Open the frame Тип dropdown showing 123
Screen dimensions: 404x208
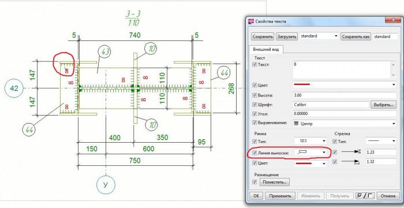[311, 141]
